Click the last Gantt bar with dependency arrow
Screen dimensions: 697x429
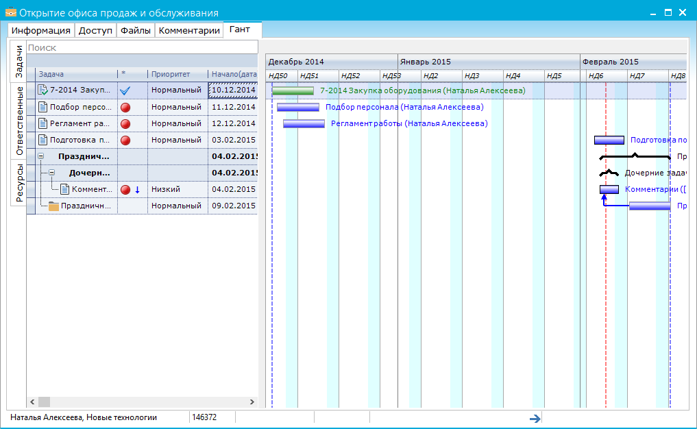[x=650, y=206]
